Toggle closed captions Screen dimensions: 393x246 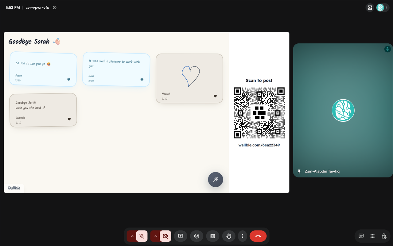click(212, 236)
